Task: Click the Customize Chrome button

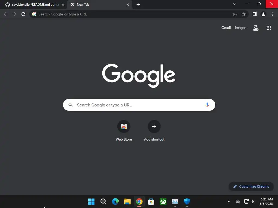Action: coord(251,186)
